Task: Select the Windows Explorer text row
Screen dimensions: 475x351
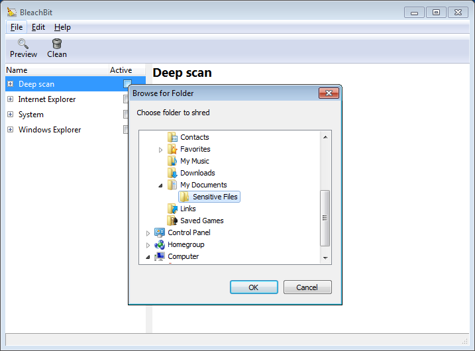Action: [x=50, y=130]
